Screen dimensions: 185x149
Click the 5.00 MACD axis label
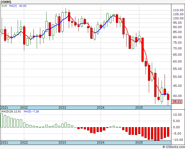click(177, 121)
